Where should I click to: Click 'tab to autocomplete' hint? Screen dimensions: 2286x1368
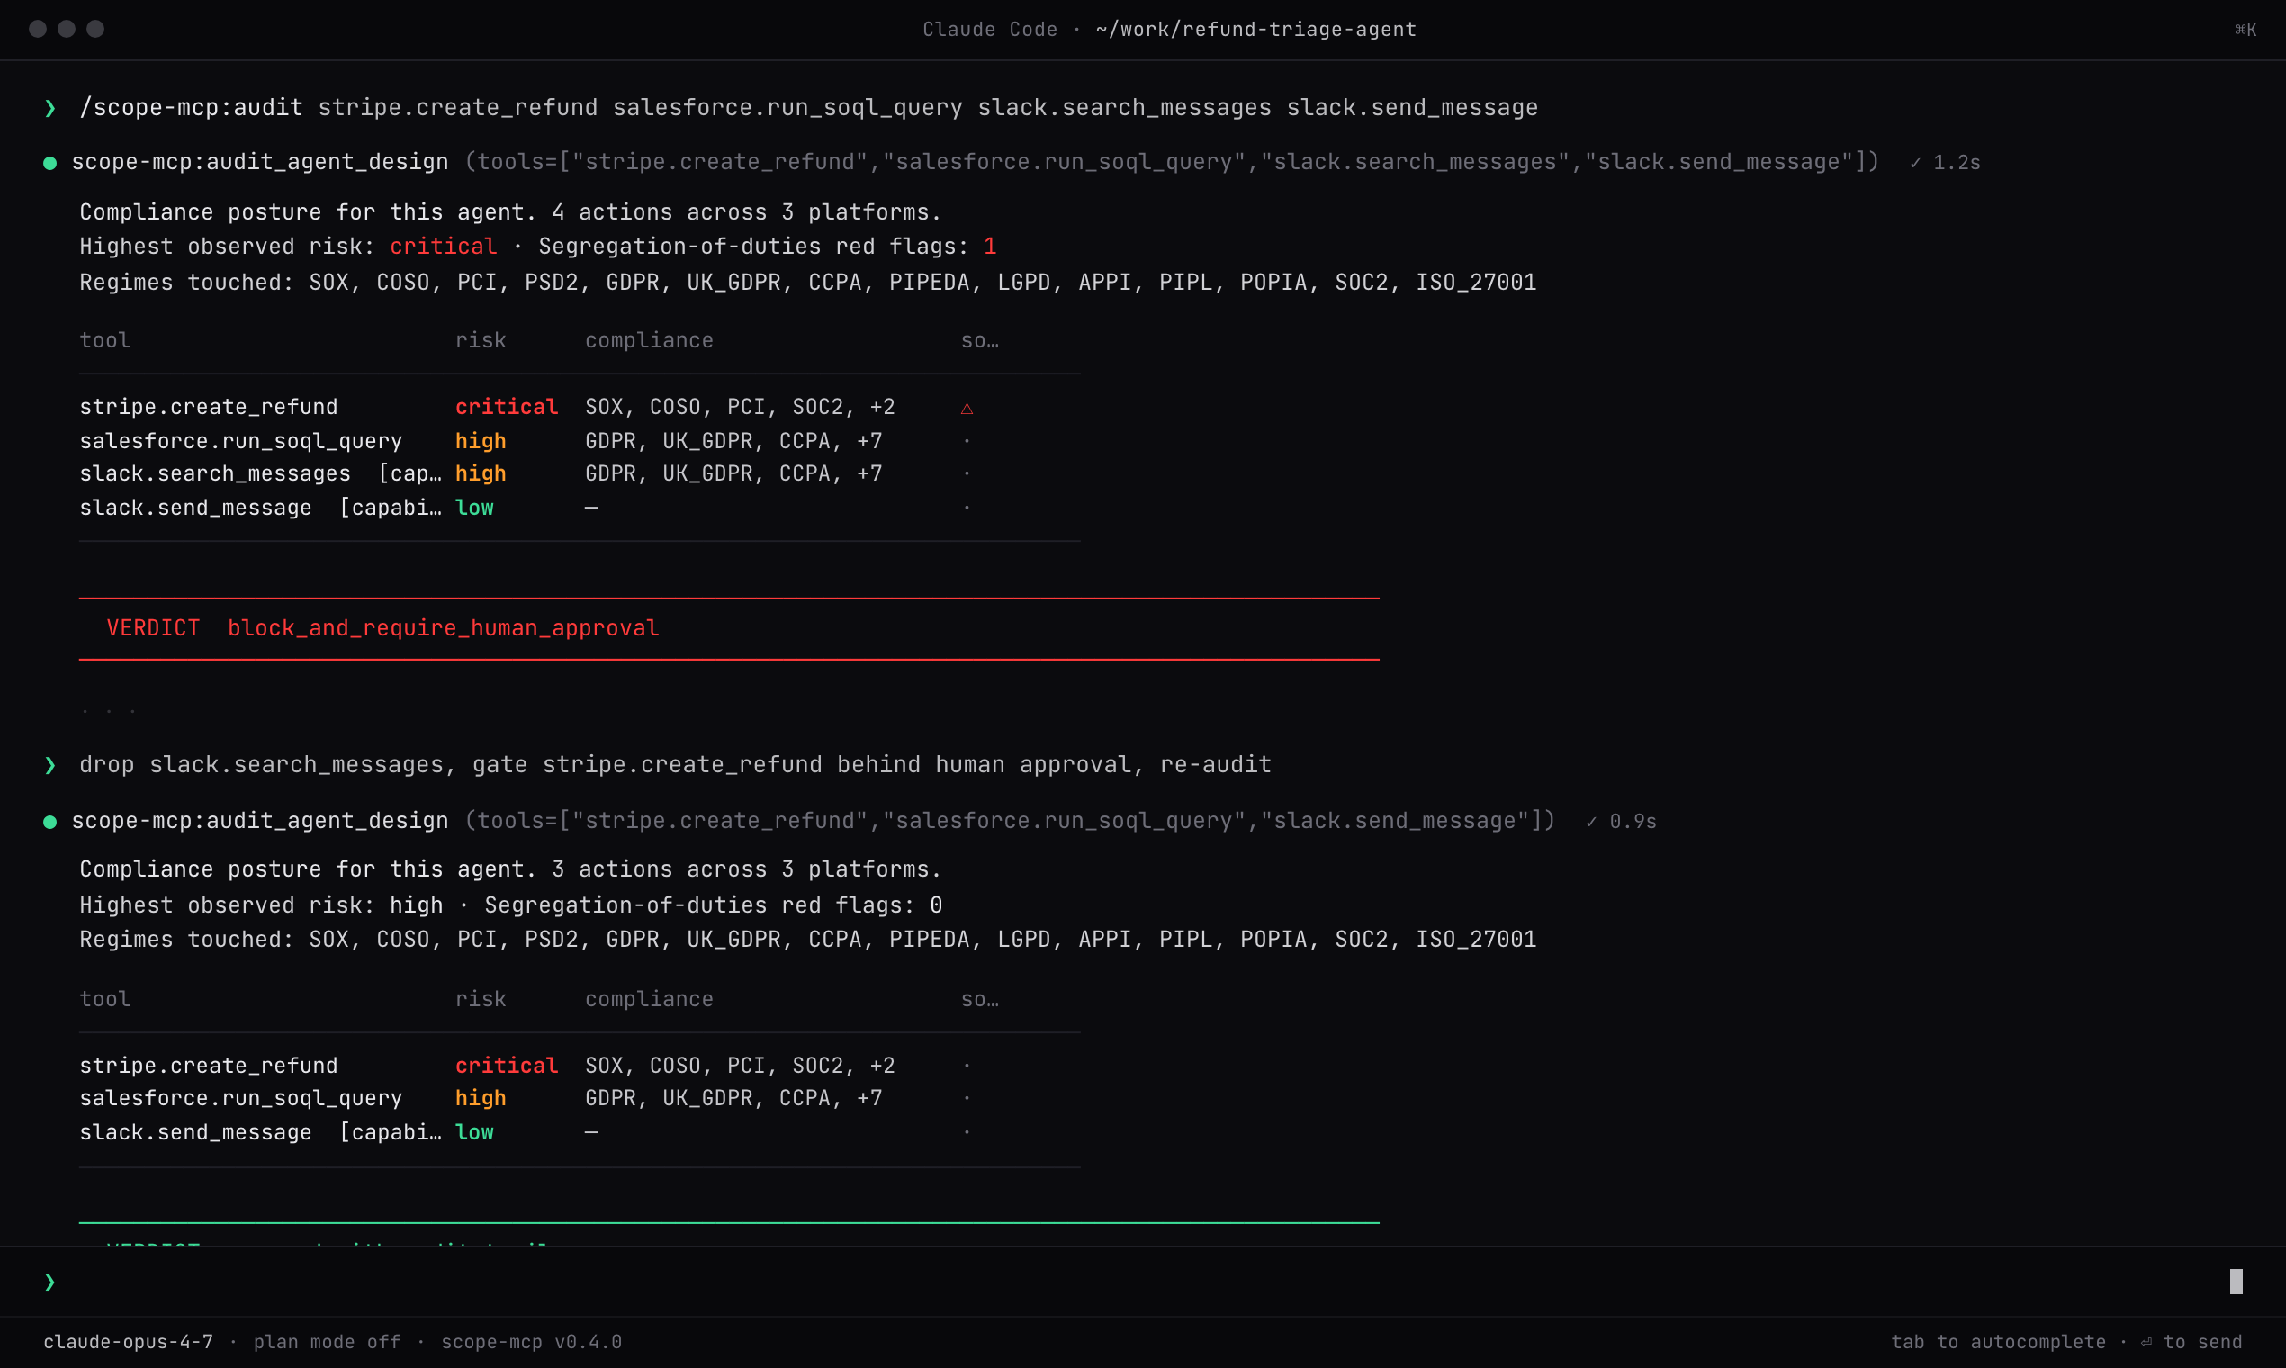coord(1998,1342)
